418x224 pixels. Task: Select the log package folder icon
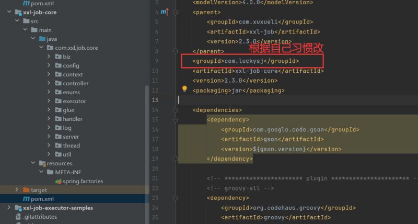pyautogui.click(x=59, y=128)
